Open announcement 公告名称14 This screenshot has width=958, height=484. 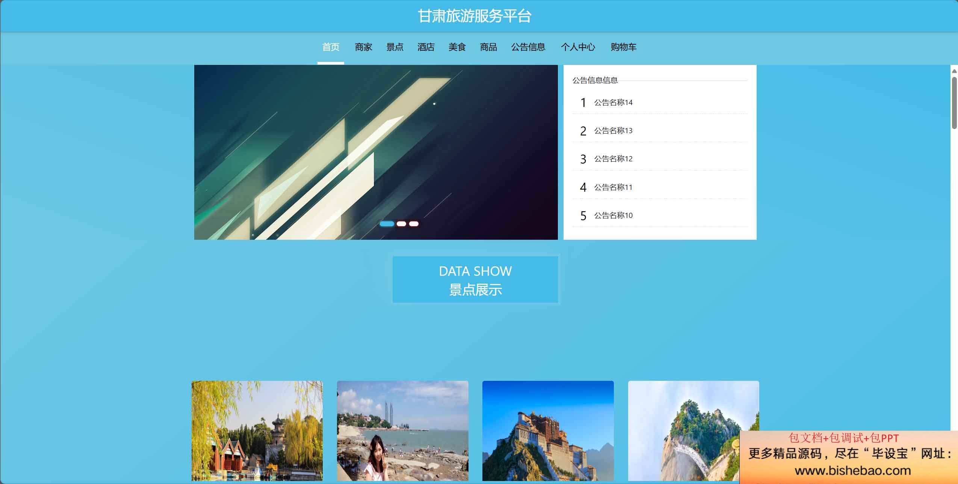(613, 102)
